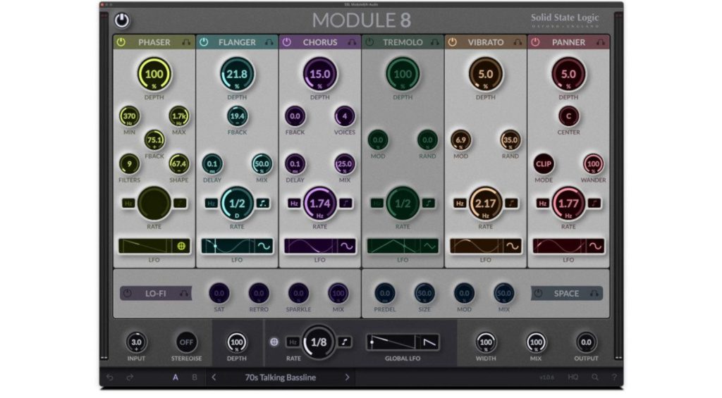Click the undo arrow
This screenshot has height=398, width=722.
109,378
